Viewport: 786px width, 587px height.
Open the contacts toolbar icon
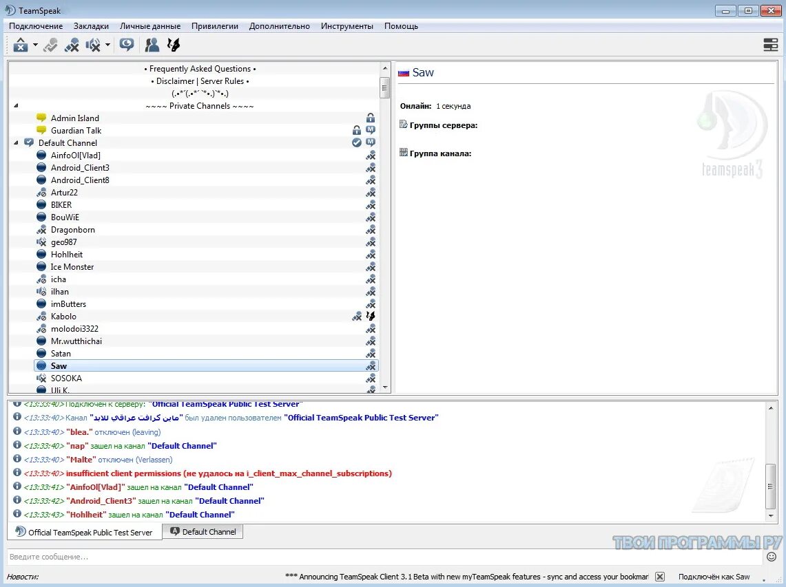152,45
